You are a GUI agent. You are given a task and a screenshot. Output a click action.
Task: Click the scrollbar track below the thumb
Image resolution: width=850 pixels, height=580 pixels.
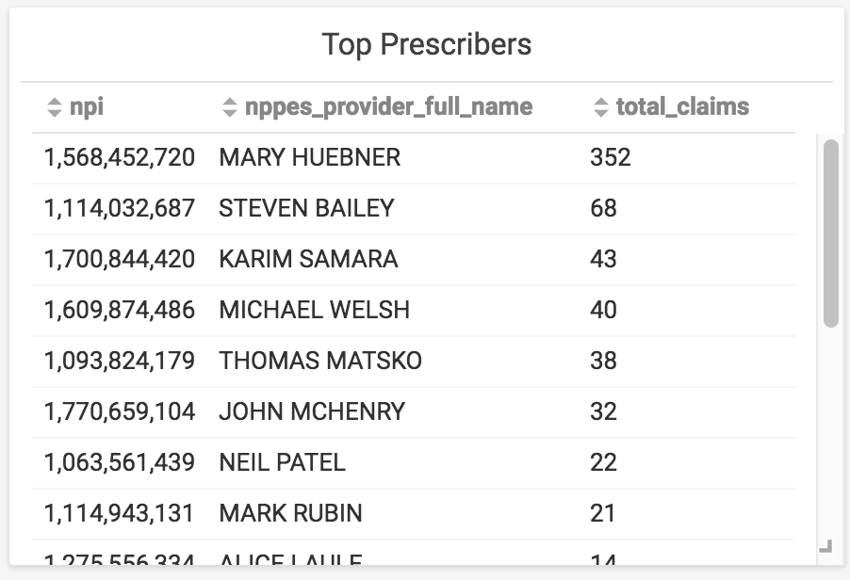tap(830, 433)
